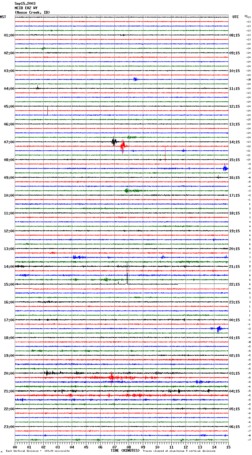This screenshot has height=455, width=252.
Task: Click the 16:15 UTC time label
Action: [235, 178]
